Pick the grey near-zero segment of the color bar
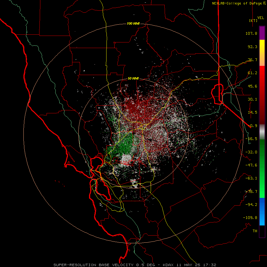This screenshot has width=267, height=267. pyautogui.click(x=262, y=132)
